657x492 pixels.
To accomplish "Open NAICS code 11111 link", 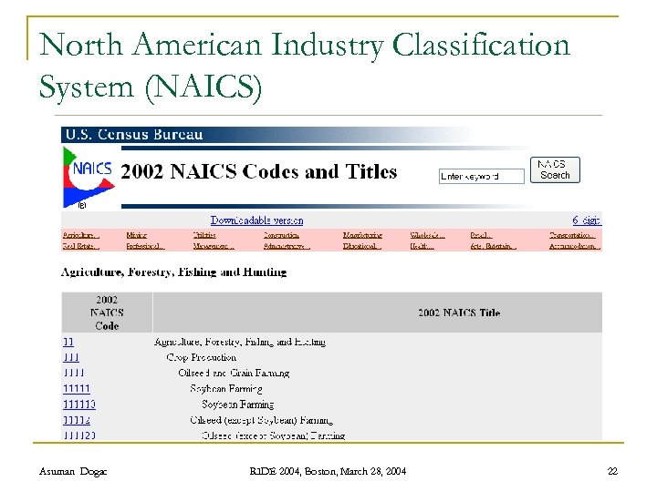I will 77,389.
